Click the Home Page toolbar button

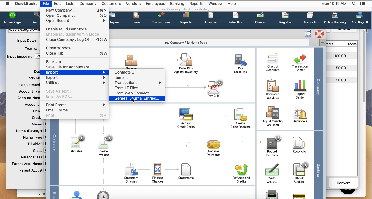coord(12,18)
